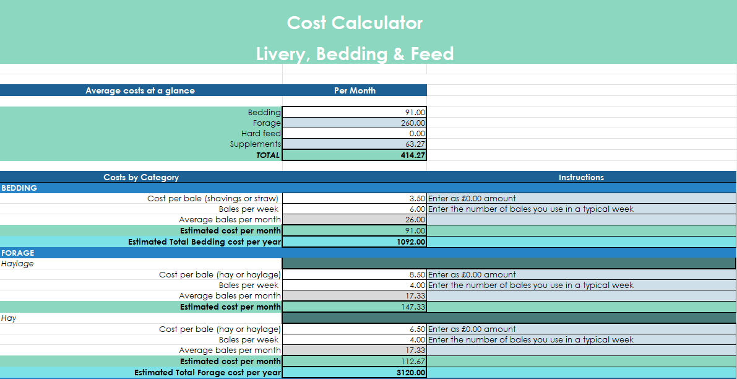Image resolution: width=737 pixels, height=379 pixels.
Task: Click the Hay "Cost per bale" label
Action: coord(220,329)
